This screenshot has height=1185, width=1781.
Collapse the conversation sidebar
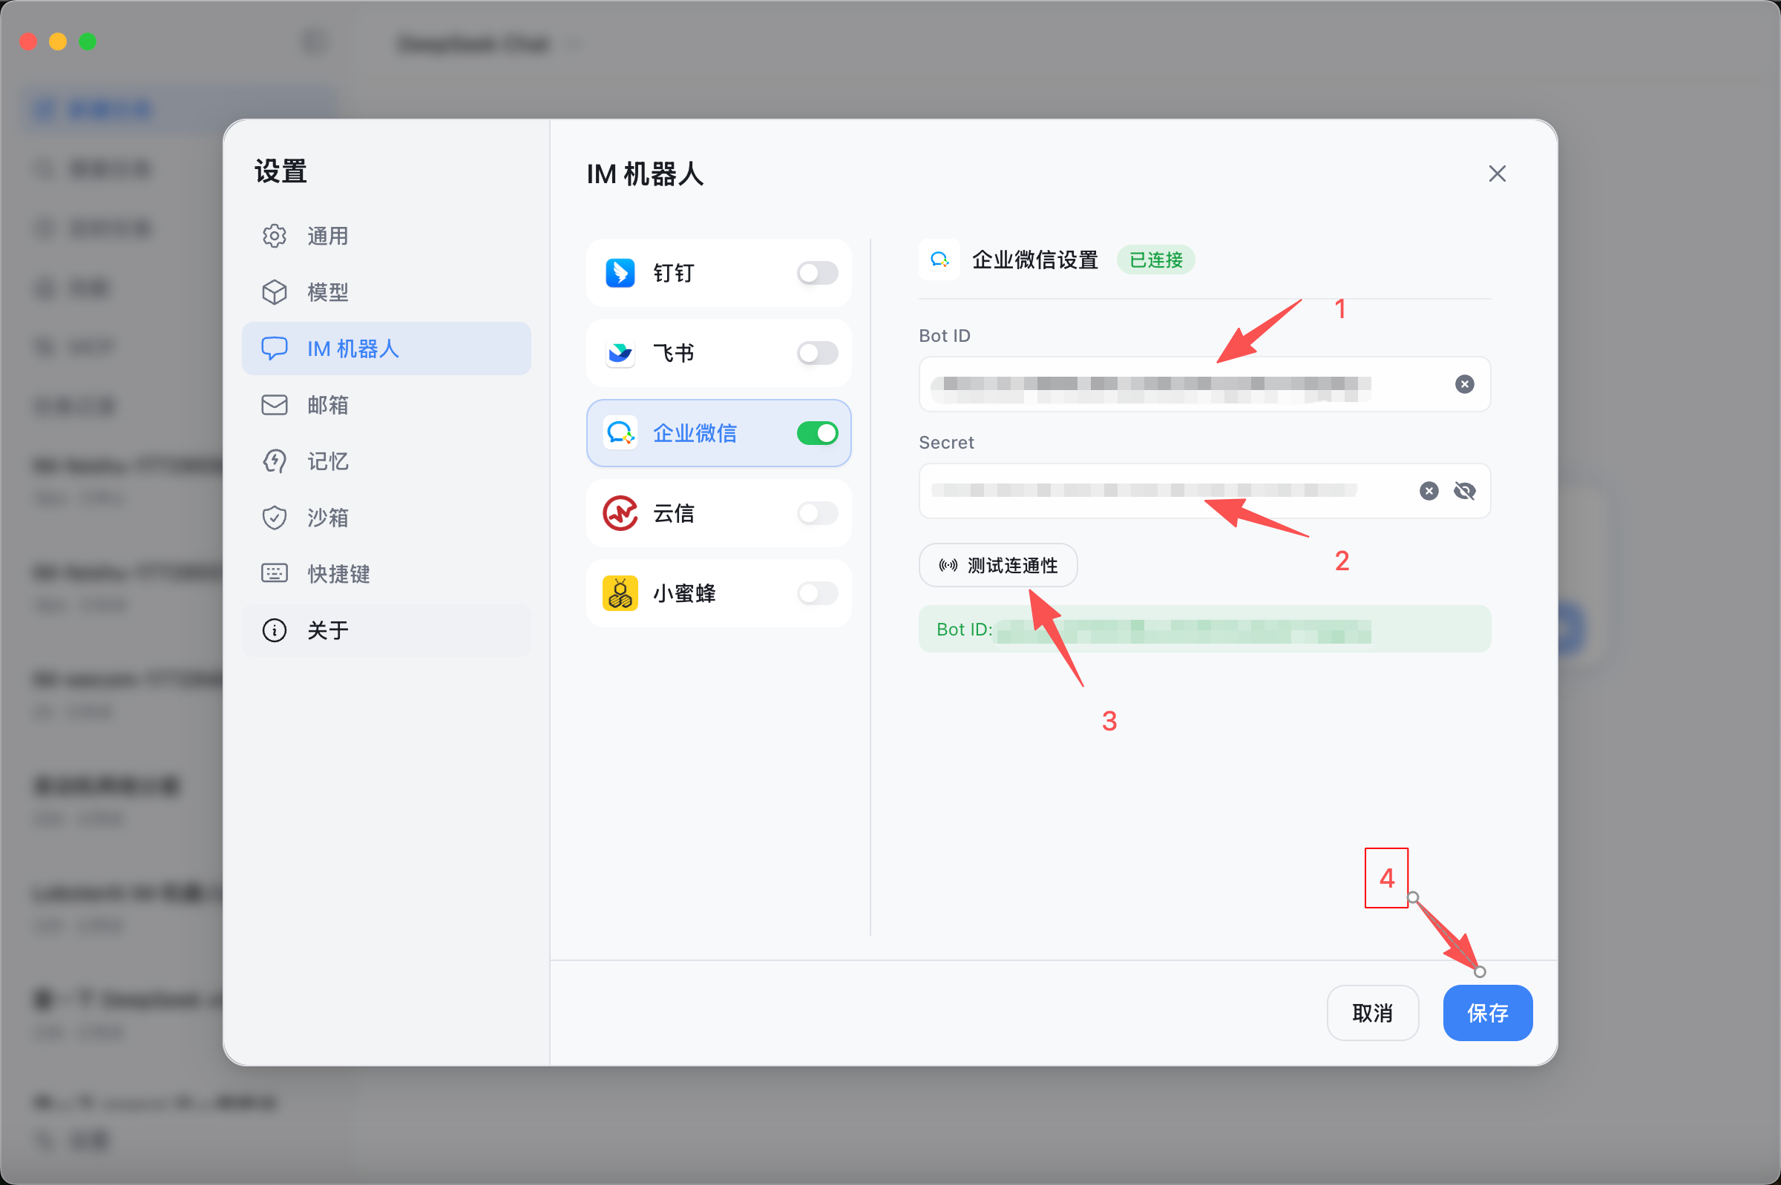[x=315, y=42]
